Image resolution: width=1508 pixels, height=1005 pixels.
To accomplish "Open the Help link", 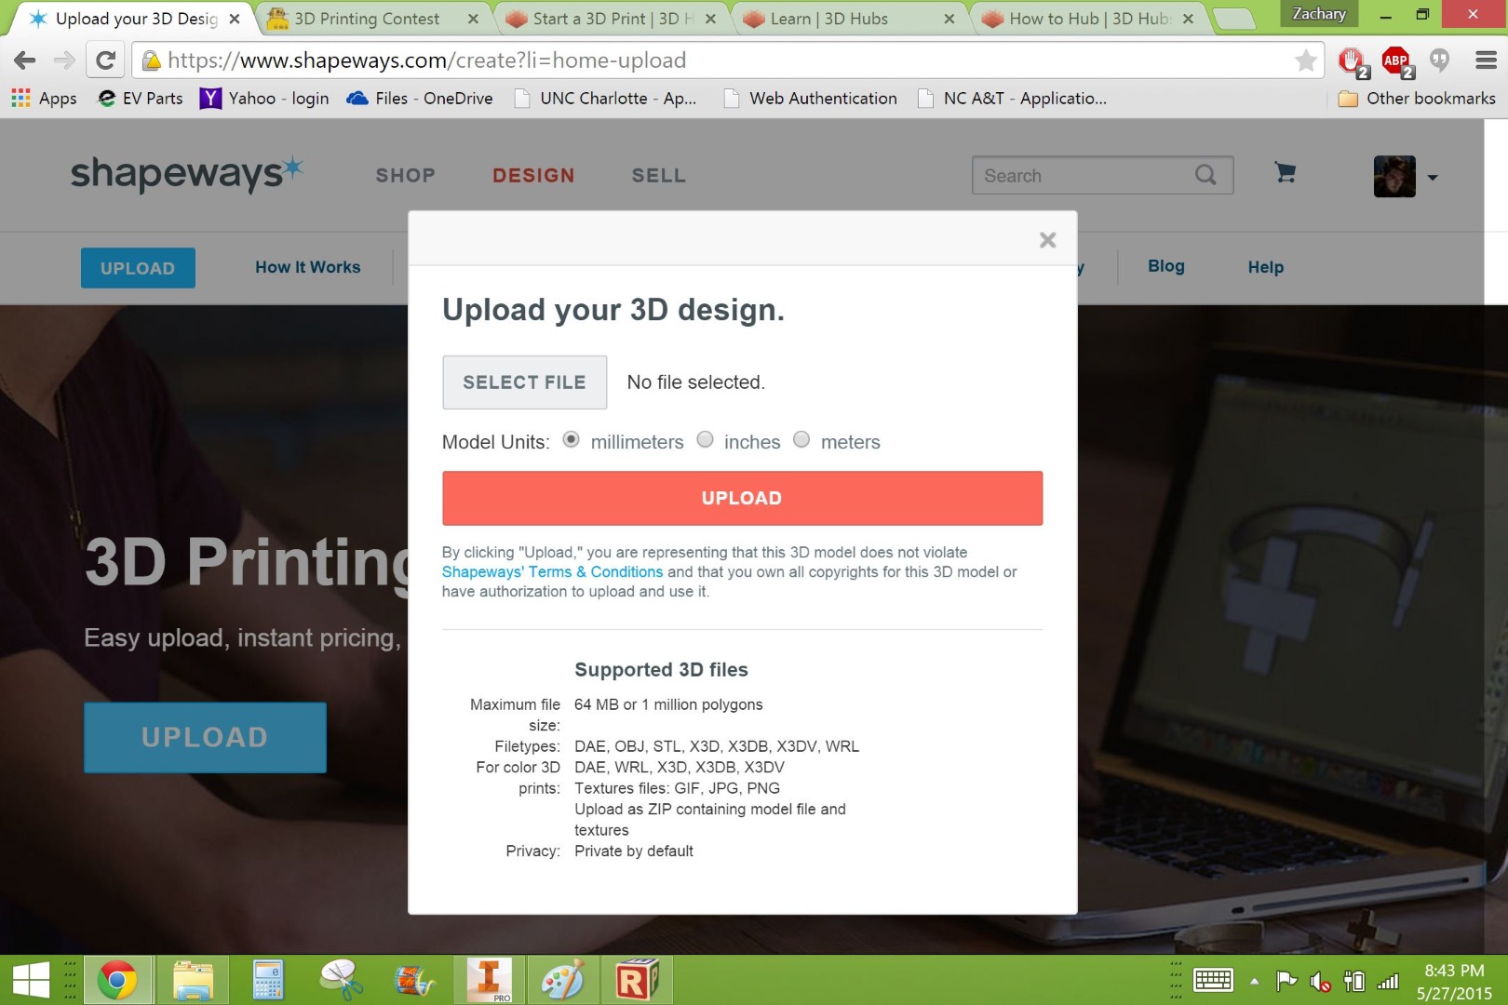I will [1265, 267].
